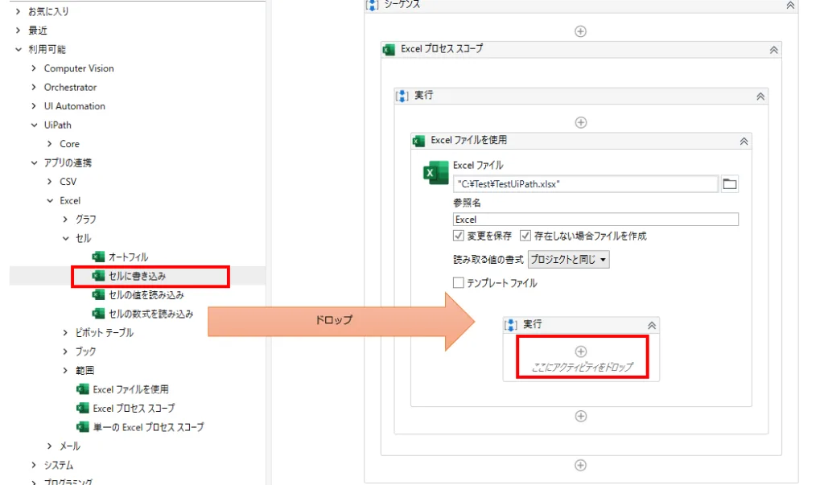This screenshot has width=824, height=485.
Task: Select the Excel プロセス スコープ activity in list
Action: pyautogui.click(x=133, y=409)
